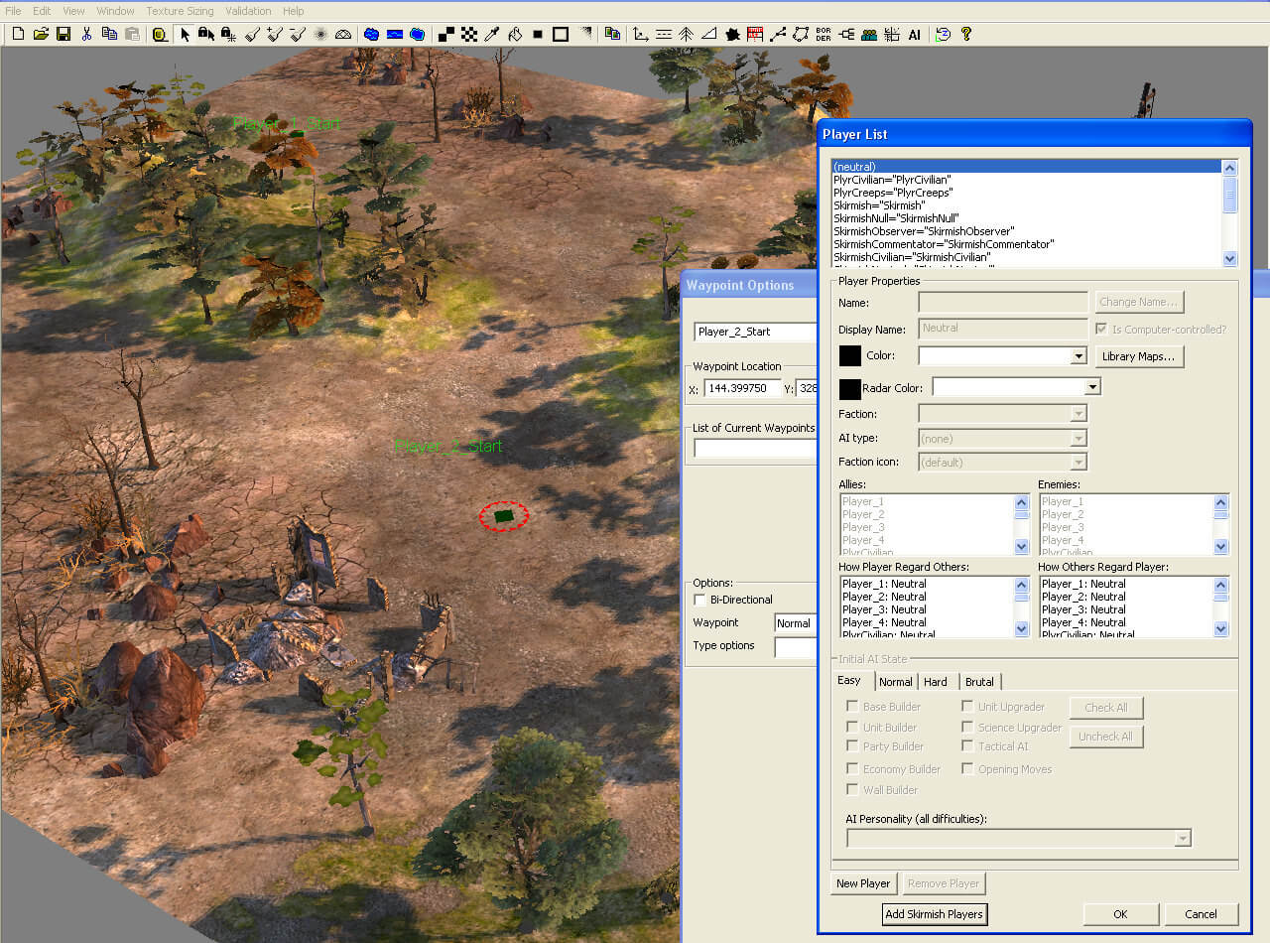The width and height of the screenshot is (1270, 943).
Task: Click the yellow question mark help icon
Action: [965, 34]
